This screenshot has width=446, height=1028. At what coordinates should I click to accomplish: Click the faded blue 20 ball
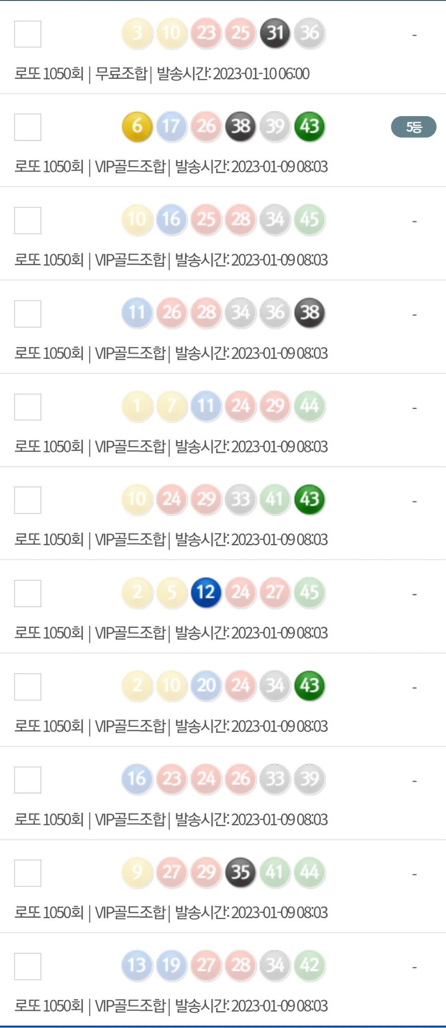pos(206,686)
